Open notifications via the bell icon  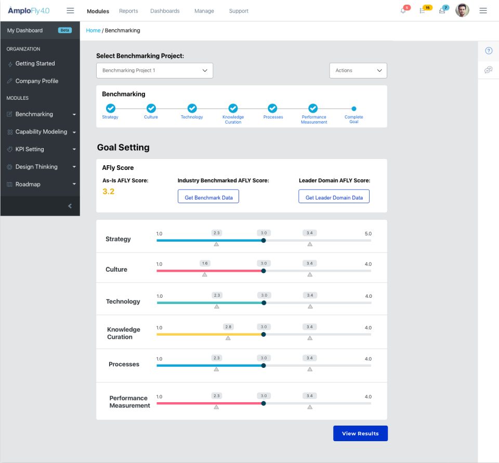(404, 10)
